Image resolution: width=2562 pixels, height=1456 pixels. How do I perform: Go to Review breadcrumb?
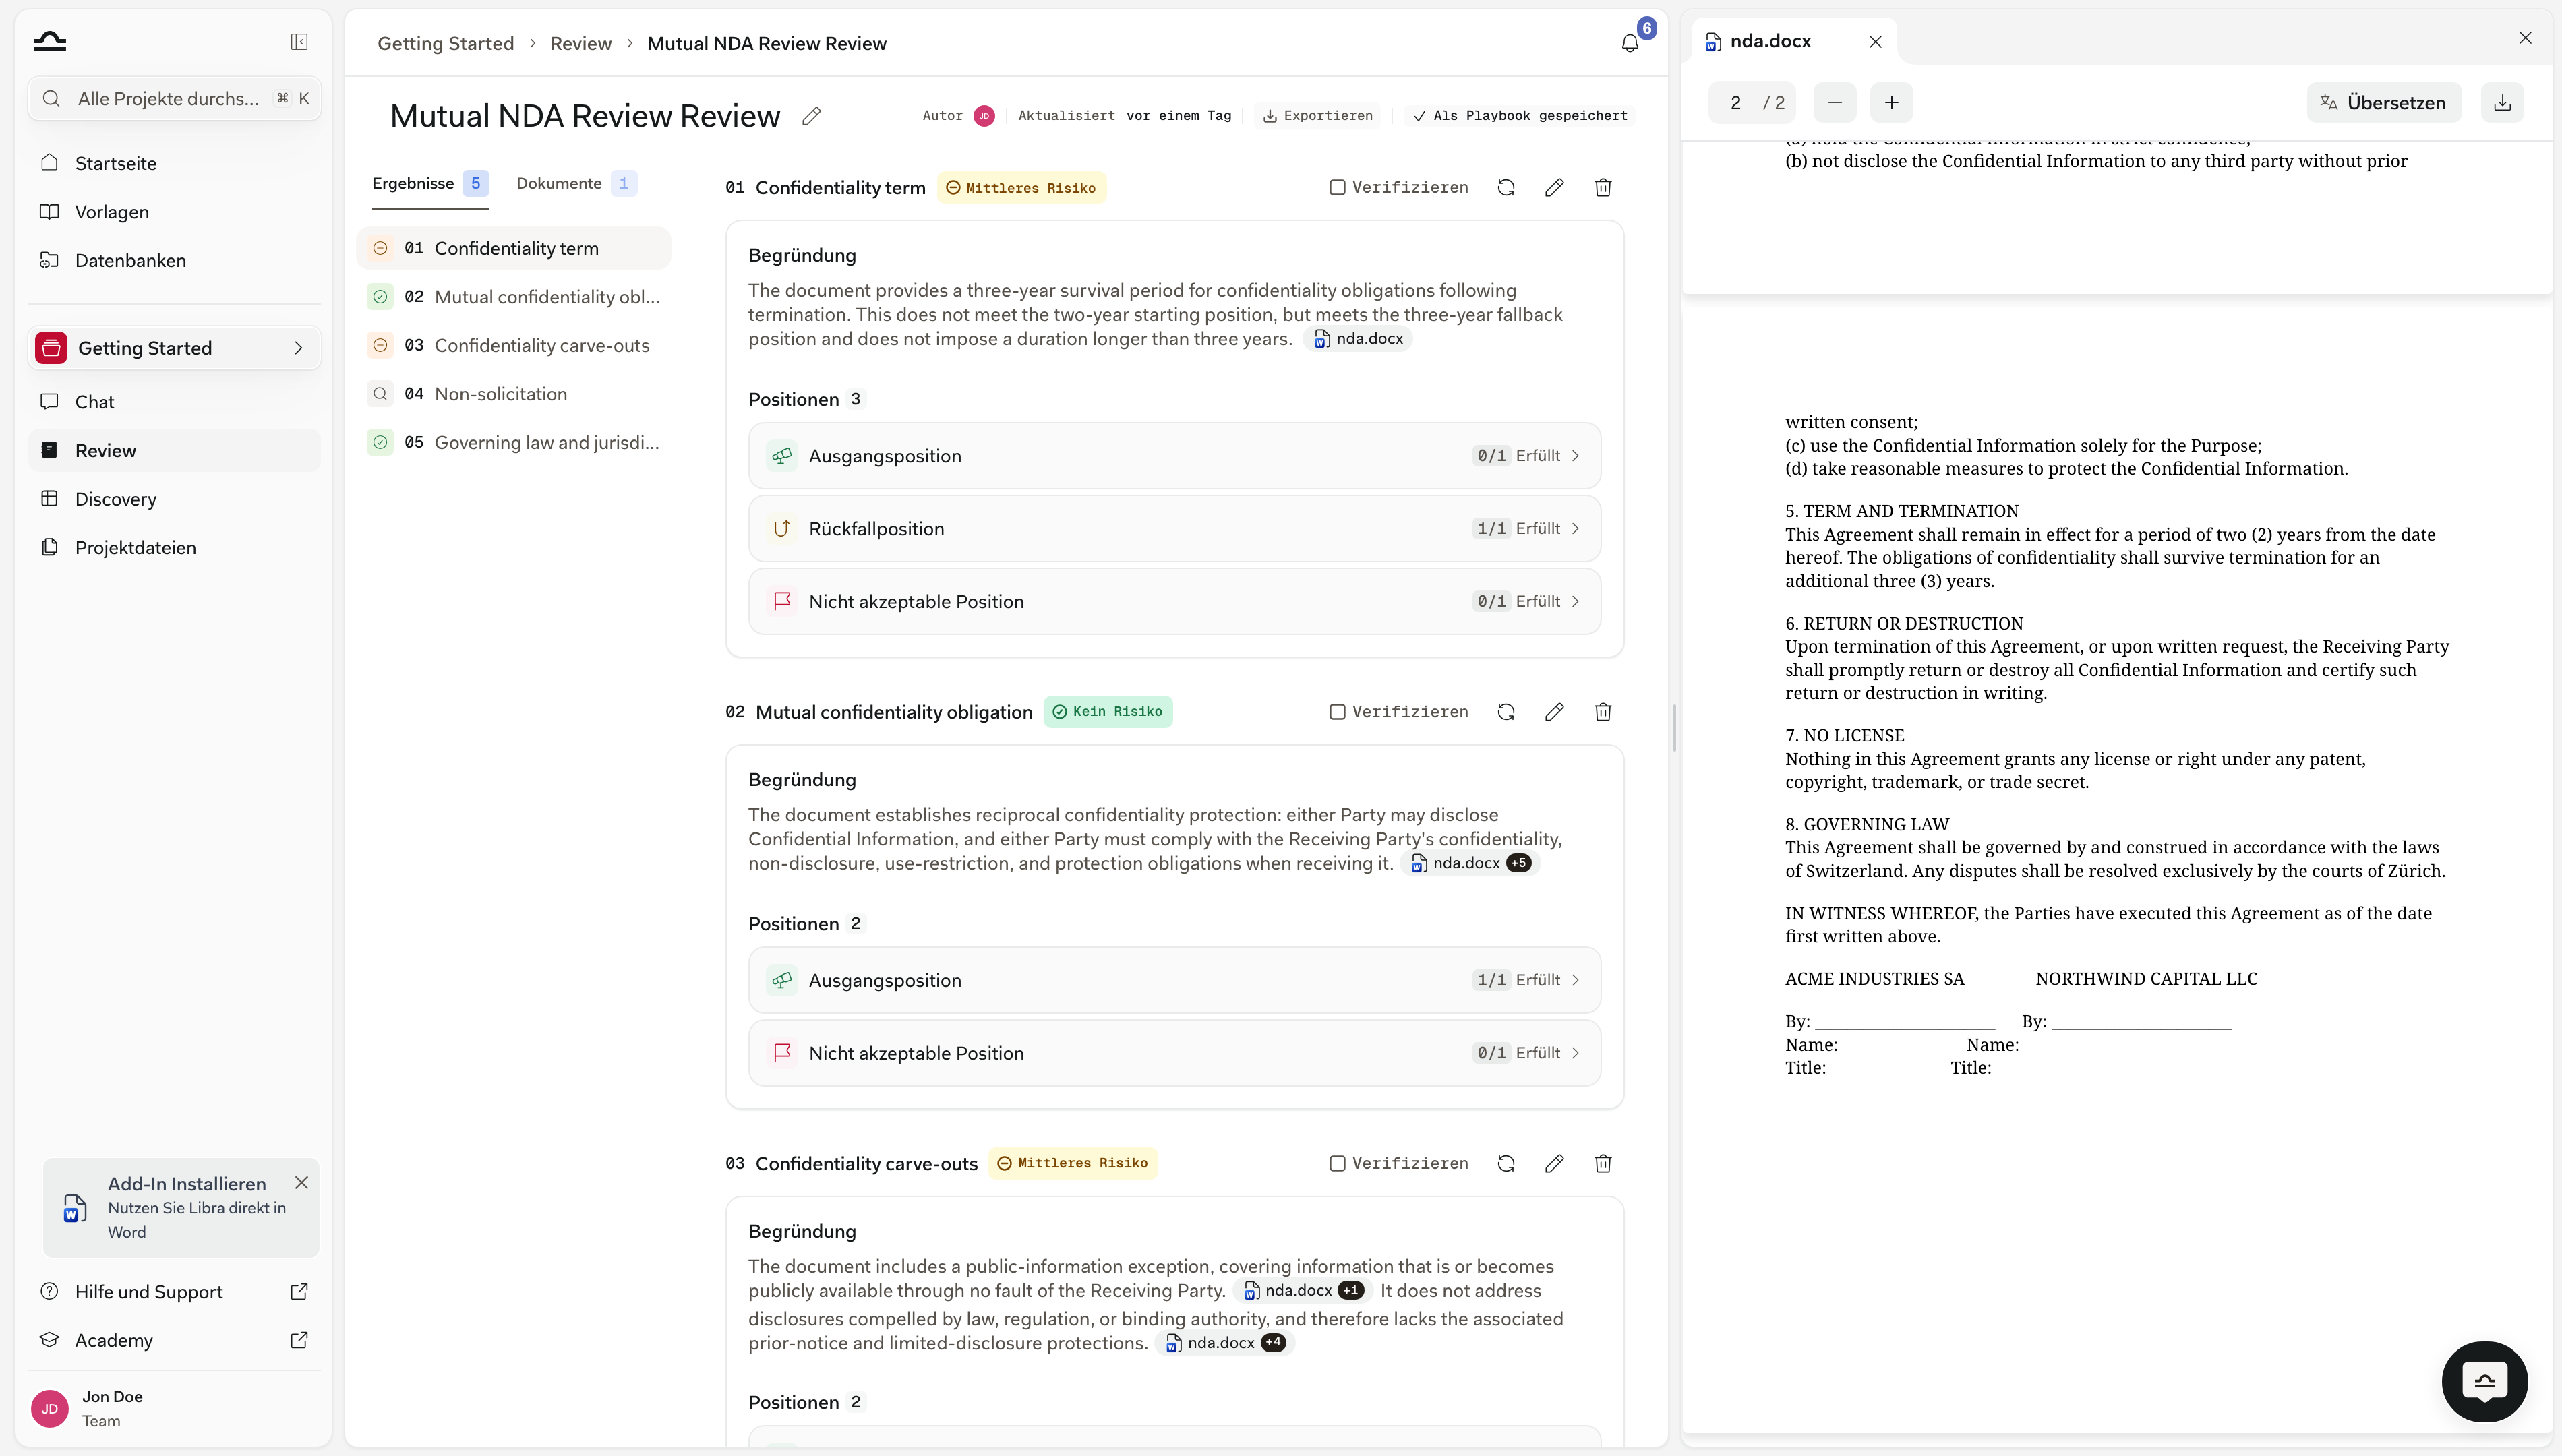click(x=581, y=43)
